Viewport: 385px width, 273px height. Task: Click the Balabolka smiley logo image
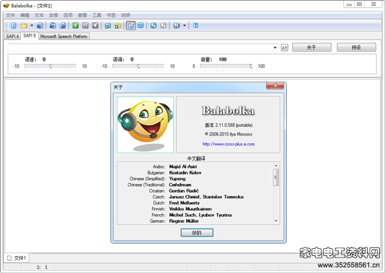146,125
